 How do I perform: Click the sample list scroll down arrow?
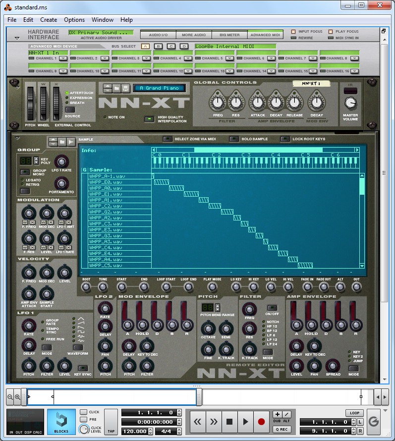click(362, 266)
